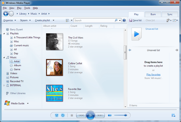The width and height of the screenshot is (181, 122).
Task: Sort by the Album artist column
Action: click(x=56, y=26)
